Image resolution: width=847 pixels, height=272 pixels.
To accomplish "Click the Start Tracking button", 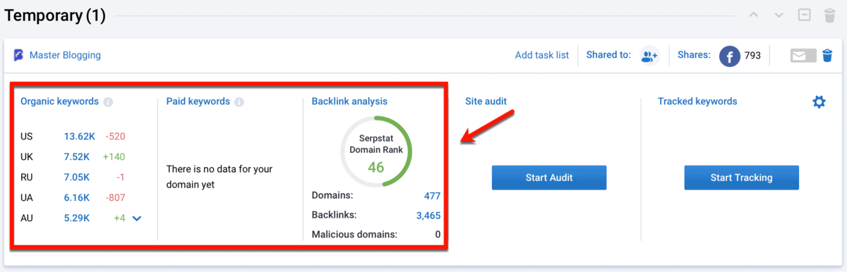I will pyautogui.click(x=741, y=178).
